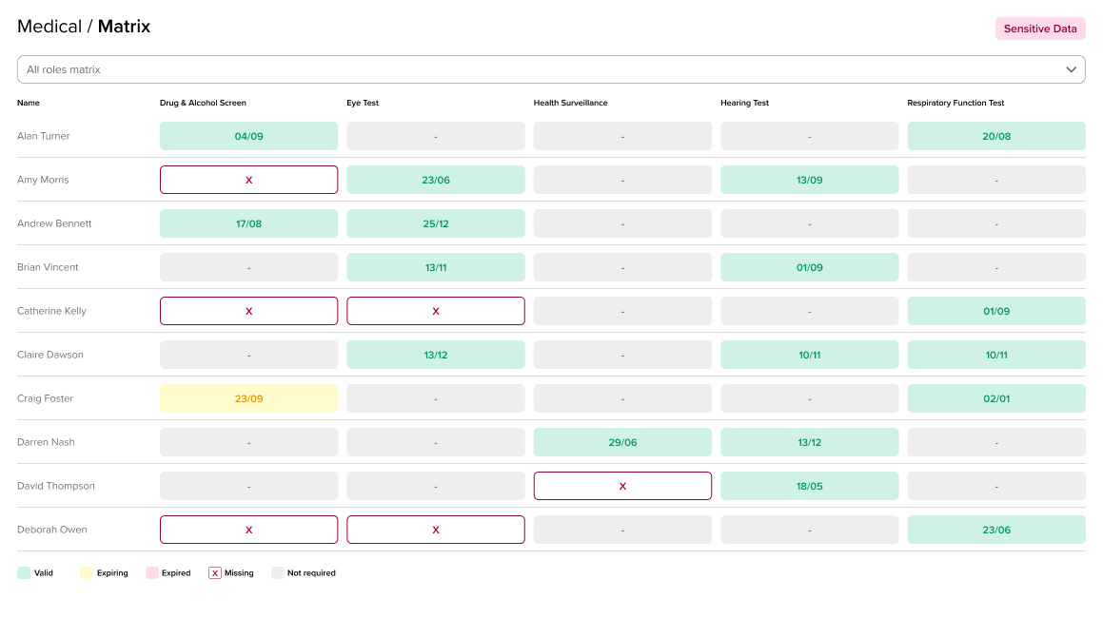Click the Not required grey legend swatch
The height and width of the screenshot is (618, 1103).
277,573
